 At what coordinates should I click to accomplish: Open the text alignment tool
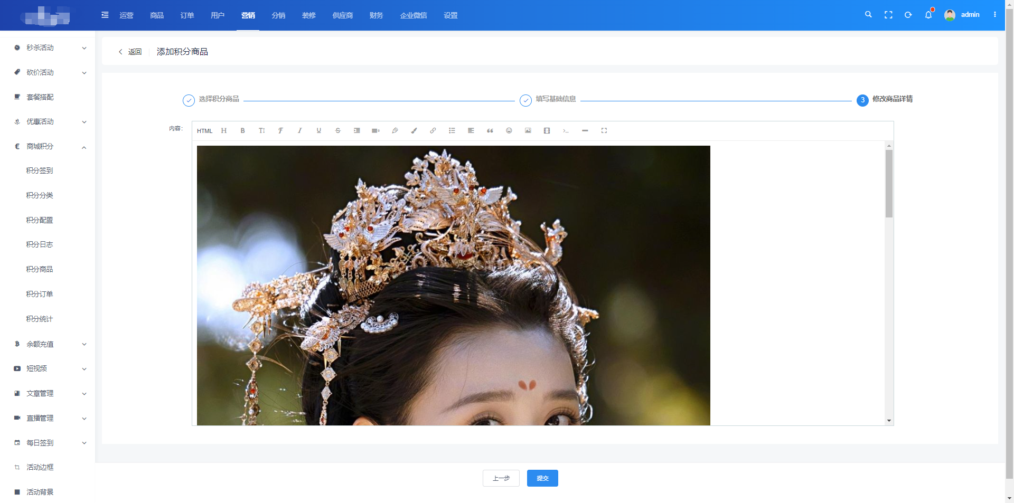[471, 131]
